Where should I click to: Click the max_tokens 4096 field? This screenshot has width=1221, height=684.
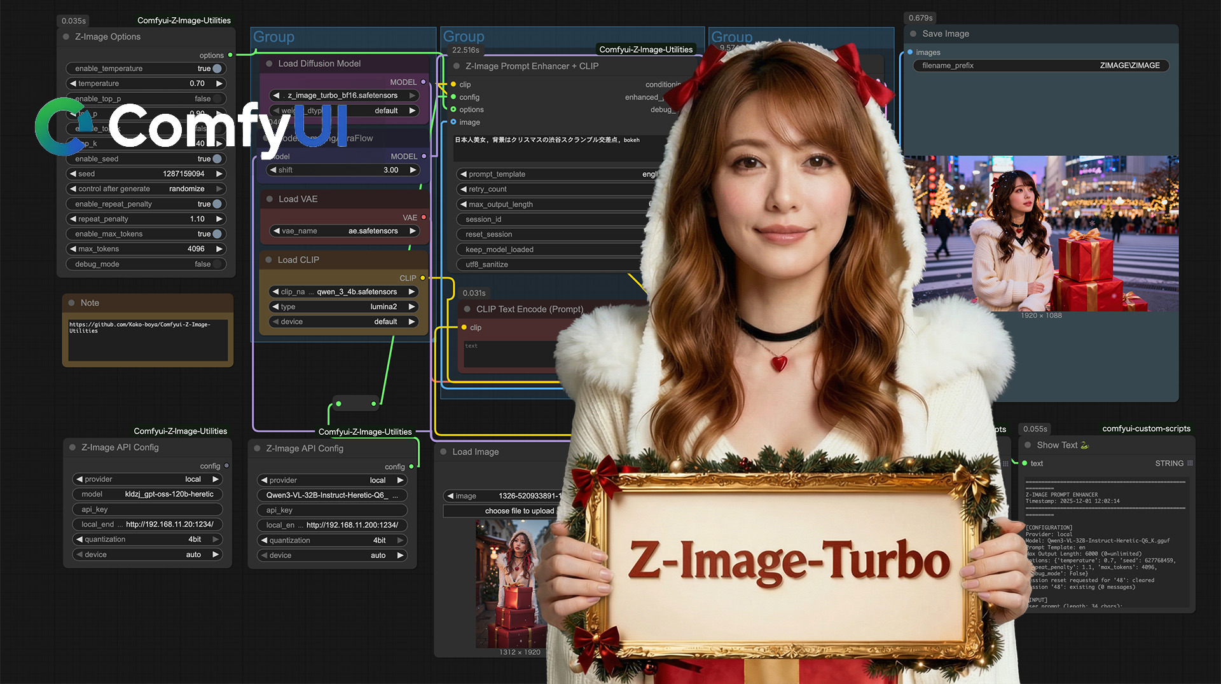146,249
